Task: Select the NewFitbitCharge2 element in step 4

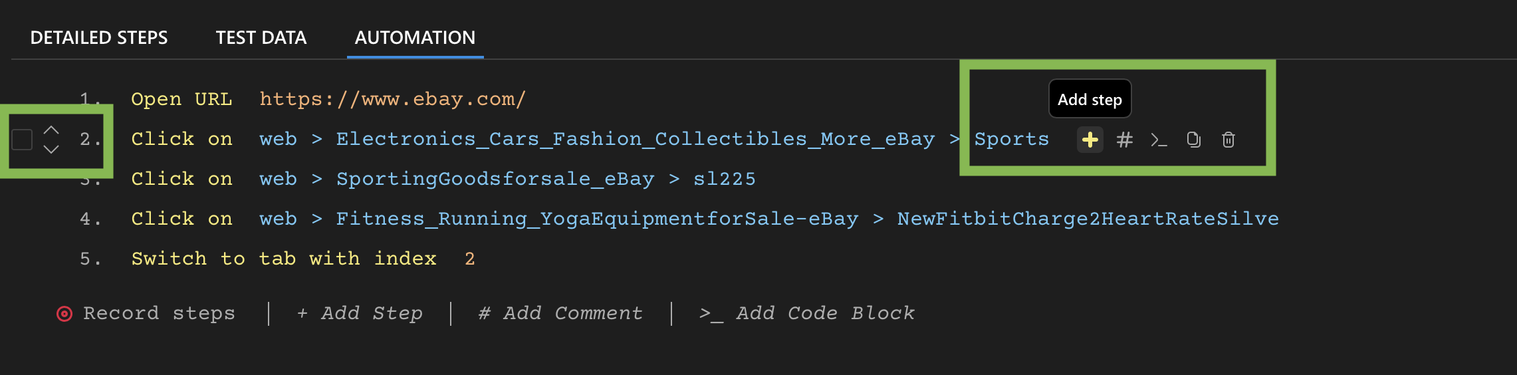Action: pos(1088,219)
